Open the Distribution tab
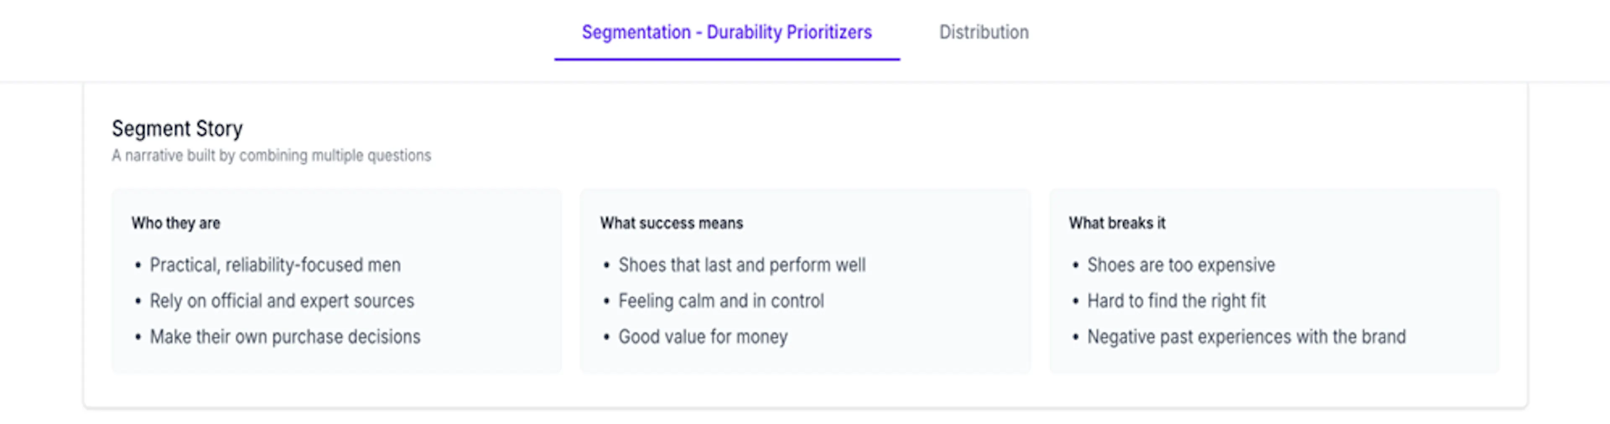The height and width of the screenshot is (424, 1610). click(984, 32)
